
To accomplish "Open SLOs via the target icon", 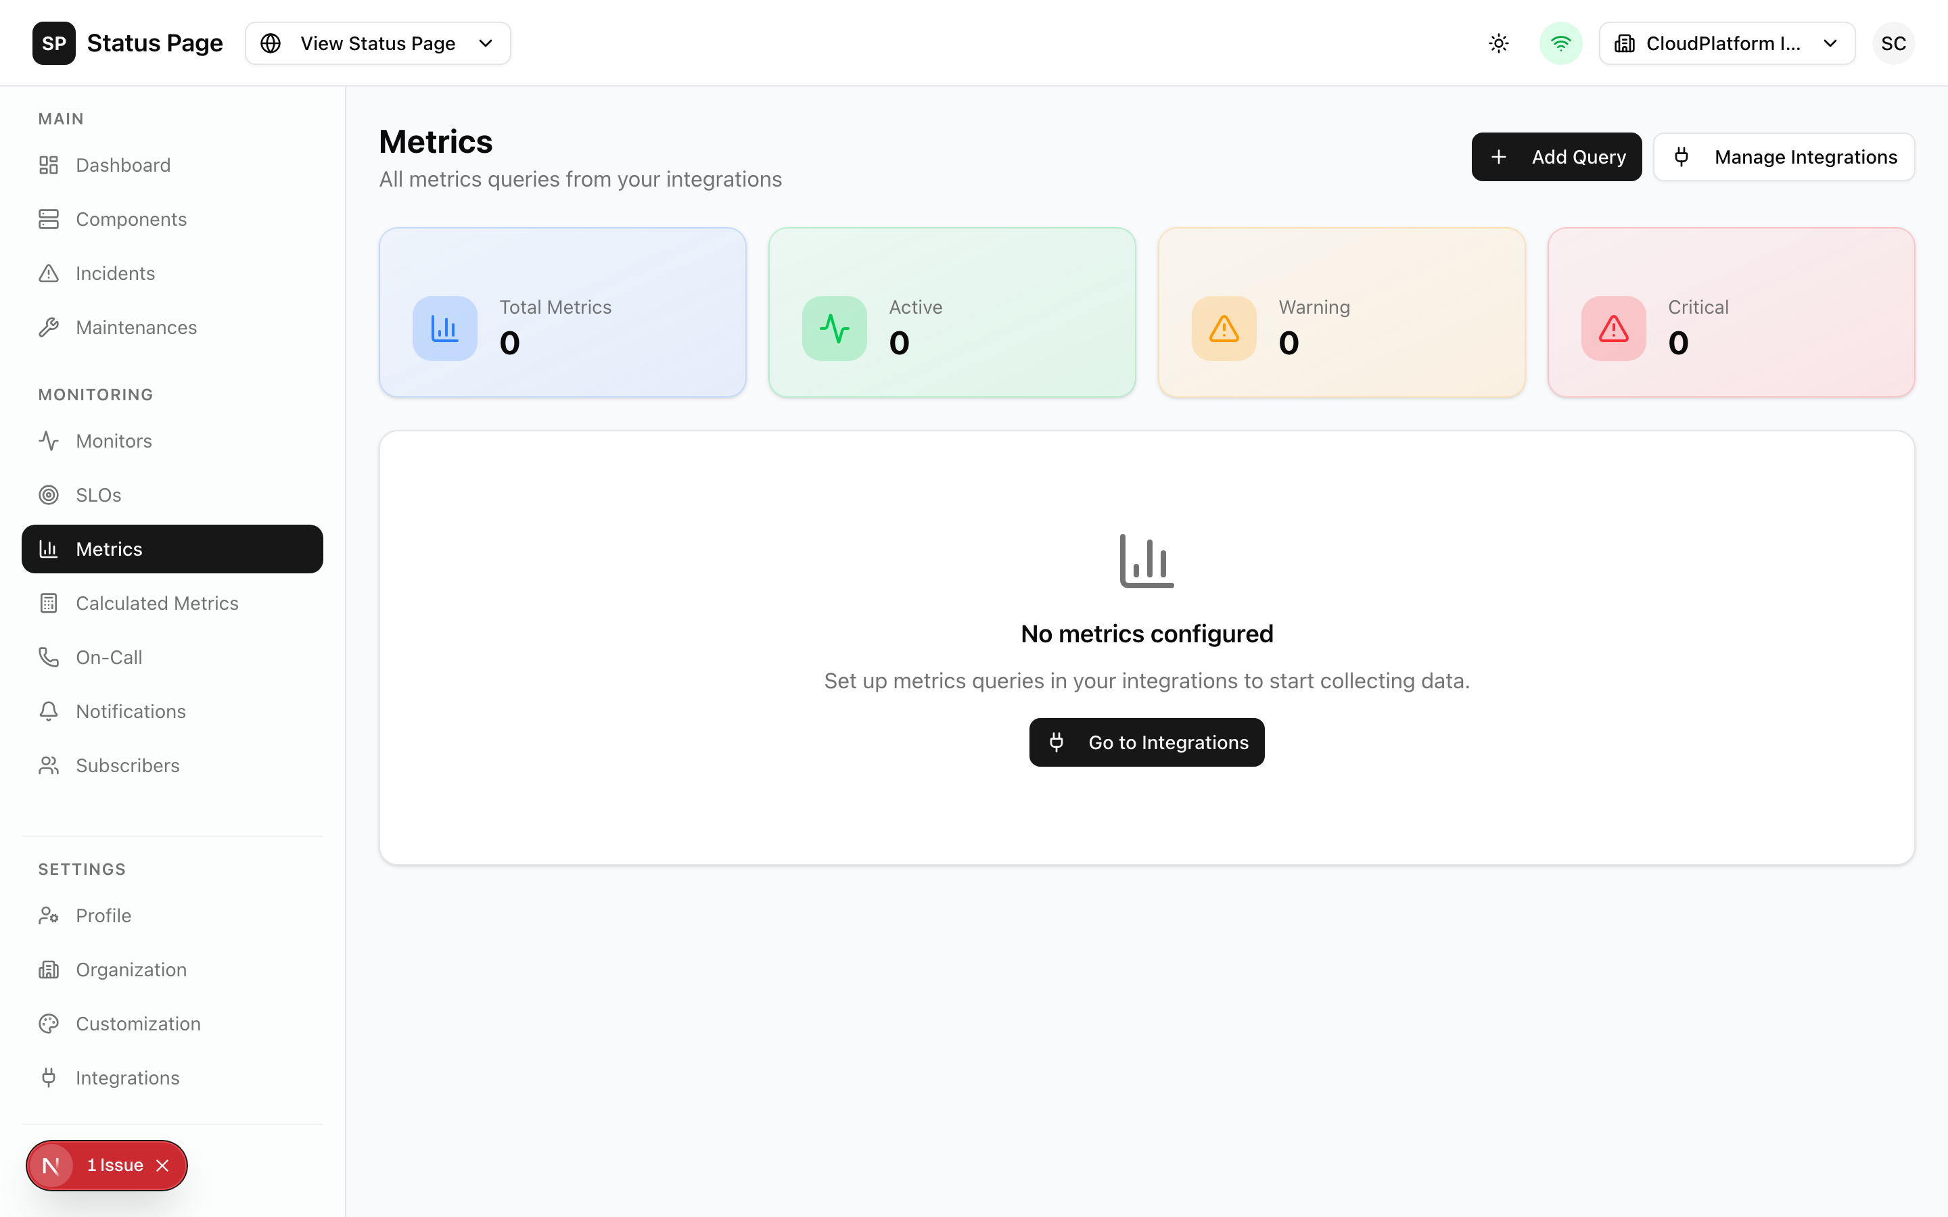I will 49,494.
